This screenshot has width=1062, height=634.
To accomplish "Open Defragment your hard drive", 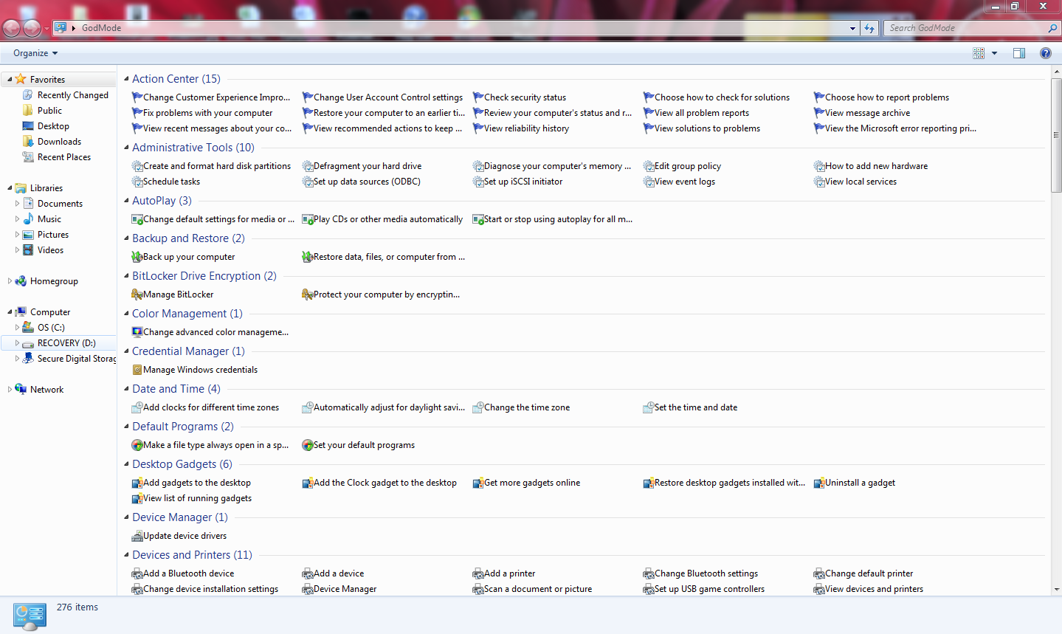I will pos(368,166).
